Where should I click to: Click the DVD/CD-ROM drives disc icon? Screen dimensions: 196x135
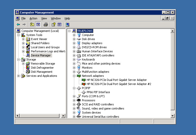point(79,47)
